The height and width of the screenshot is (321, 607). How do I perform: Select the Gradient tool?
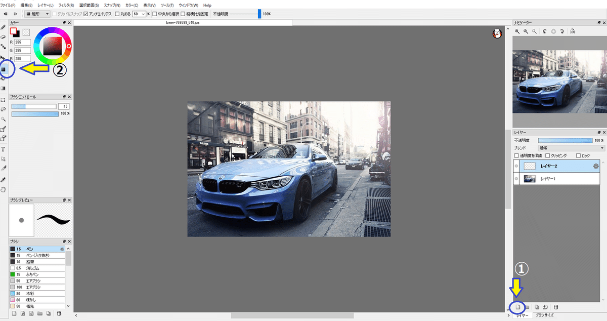click(x=4, y=88)
